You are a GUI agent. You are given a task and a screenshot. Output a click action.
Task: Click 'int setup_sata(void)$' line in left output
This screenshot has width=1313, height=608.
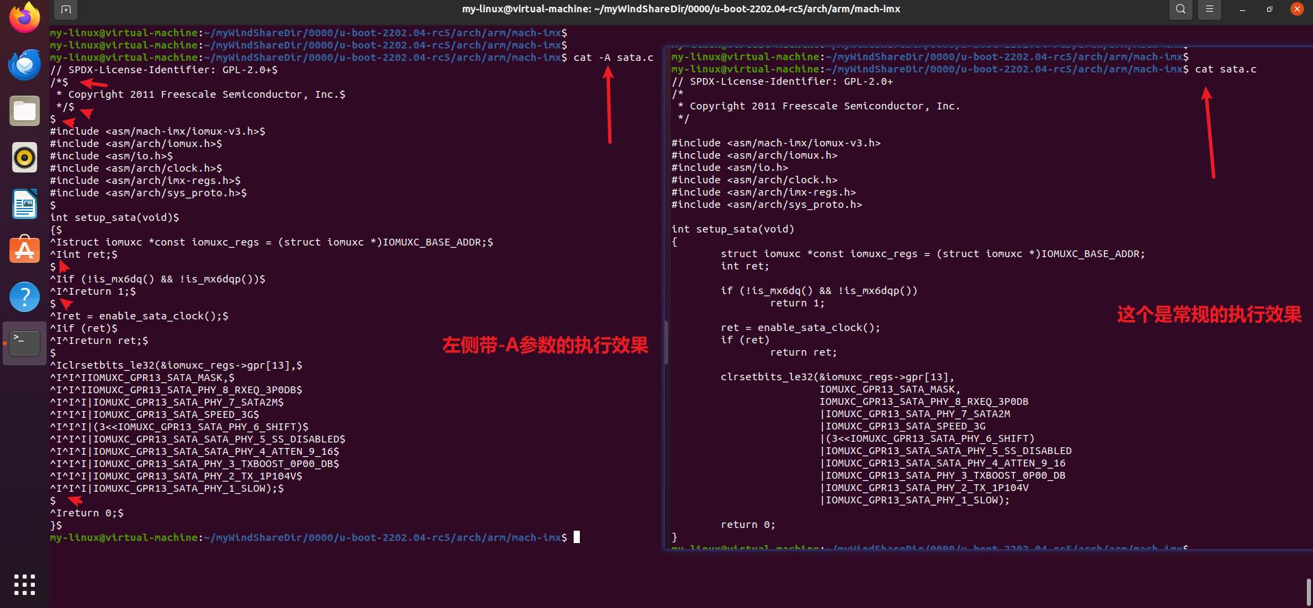point(114,217)
